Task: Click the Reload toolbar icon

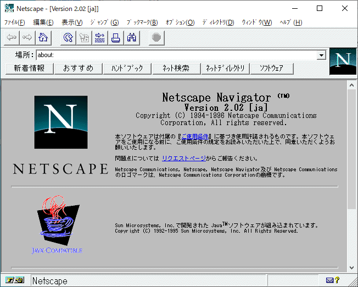Action: coord(68,38)
